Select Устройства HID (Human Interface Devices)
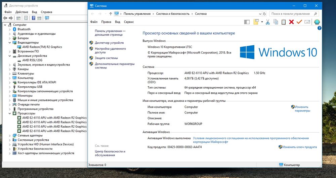 tap(46, 144)
